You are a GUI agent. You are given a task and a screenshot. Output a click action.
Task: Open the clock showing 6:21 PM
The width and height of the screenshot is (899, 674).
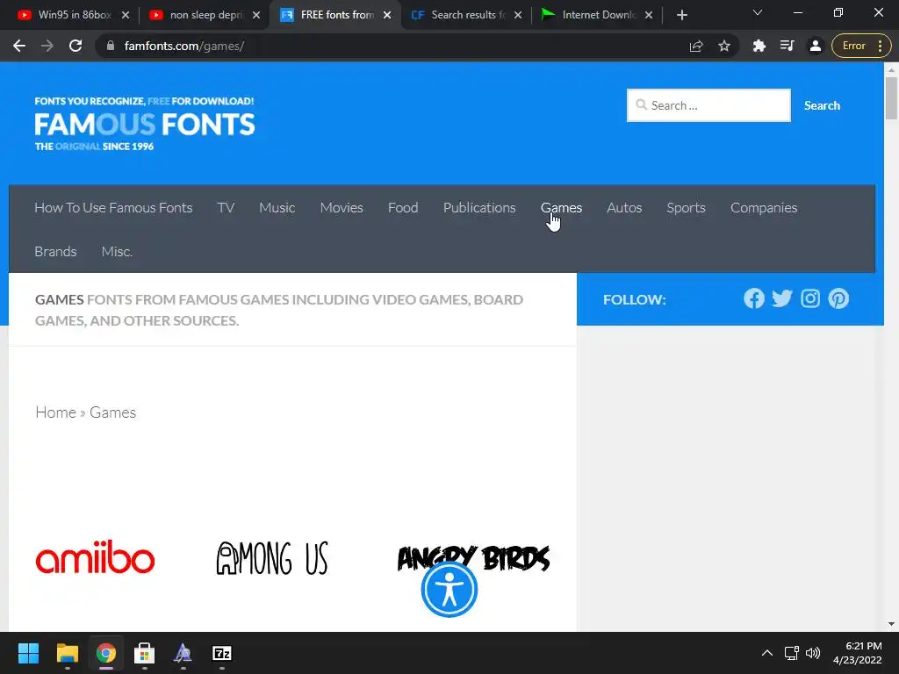point(858,653)
